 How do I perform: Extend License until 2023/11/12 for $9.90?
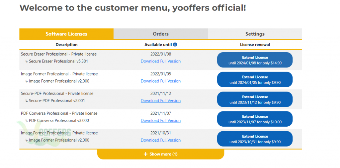pyautogui.click(x=255, y=99)
